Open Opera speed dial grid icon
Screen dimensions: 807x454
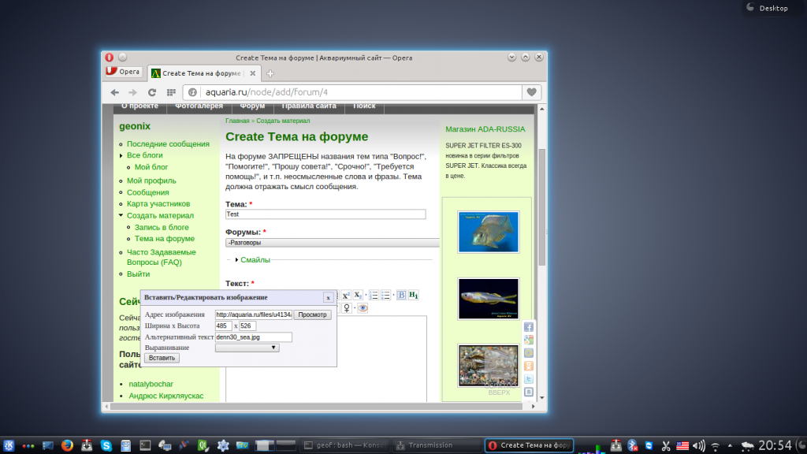171,92
